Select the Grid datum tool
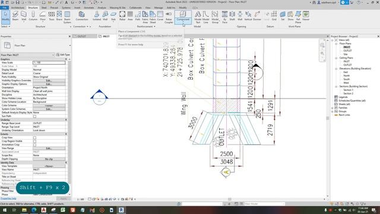Image resolution: width=380 pixels, height=214 pixels. (x=274, y=16)
